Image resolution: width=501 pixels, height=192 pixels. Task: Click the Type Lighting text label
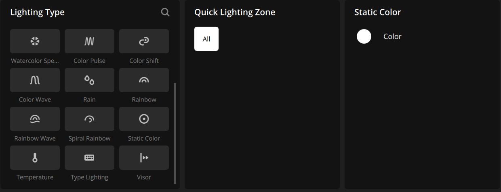tap(89, 177)
